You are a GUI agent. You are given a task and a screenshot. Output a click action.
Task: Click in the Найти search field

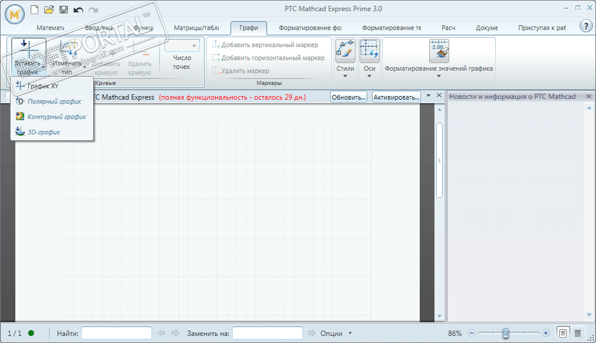tap(117, 333)
